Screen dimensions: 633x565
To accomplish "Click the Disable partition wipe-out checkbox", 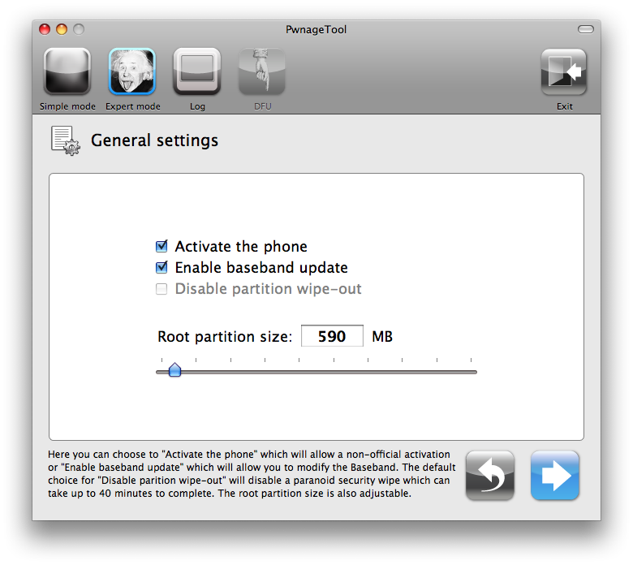I will pyautogui.click(x=161, y=289).
